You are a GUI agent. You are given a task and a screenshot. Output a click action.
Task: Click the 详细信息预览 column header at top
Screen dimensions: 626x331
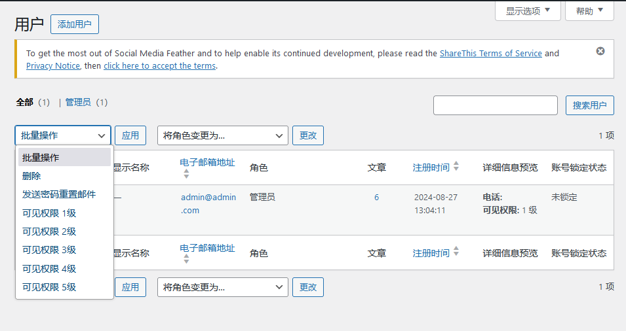[x=510, y=167]
